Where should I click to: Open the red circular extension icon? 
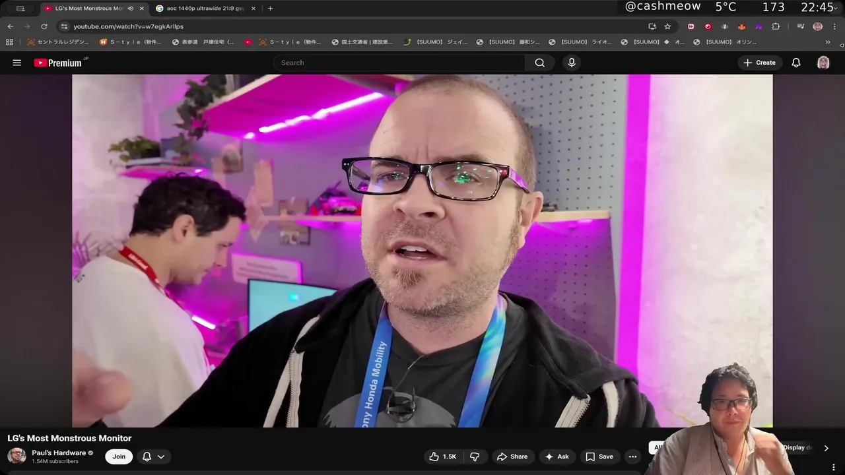coord(708,26)
